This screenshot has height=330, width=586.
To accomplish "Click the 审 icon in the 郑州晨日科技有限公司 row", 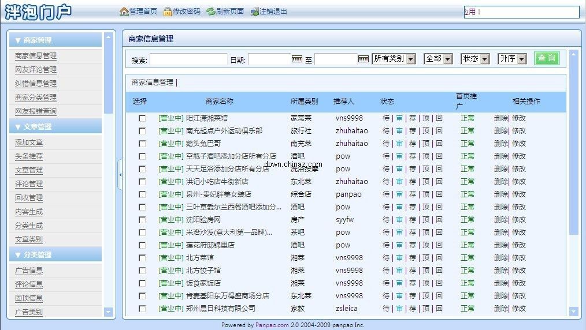I will (399, 309).
